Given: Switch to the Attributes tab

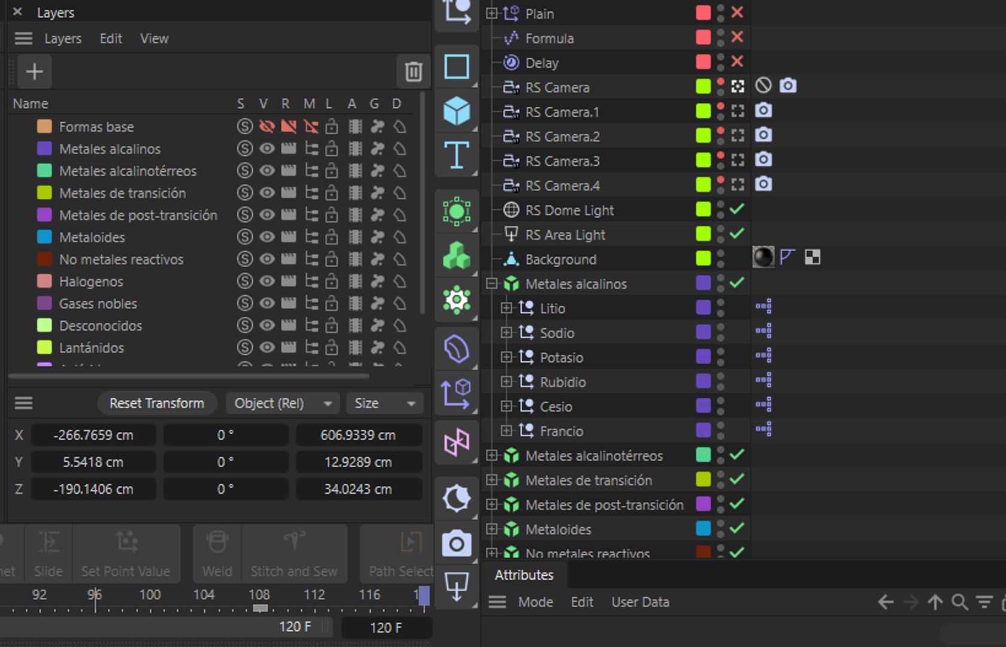Looking at the screenshot, I should click(x=524, y=575).
